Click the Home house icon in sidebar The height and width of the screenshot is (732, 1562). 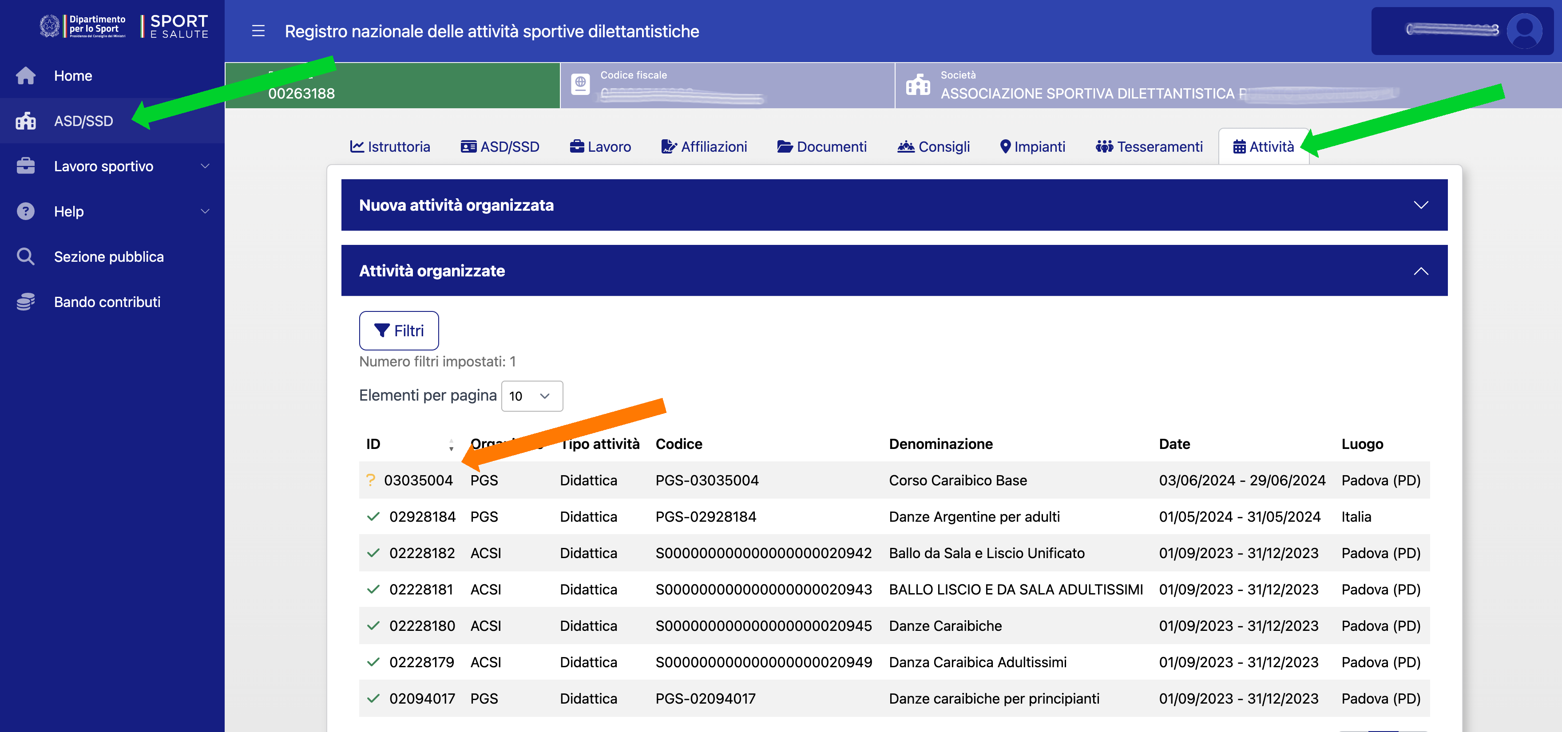[25, 76]
